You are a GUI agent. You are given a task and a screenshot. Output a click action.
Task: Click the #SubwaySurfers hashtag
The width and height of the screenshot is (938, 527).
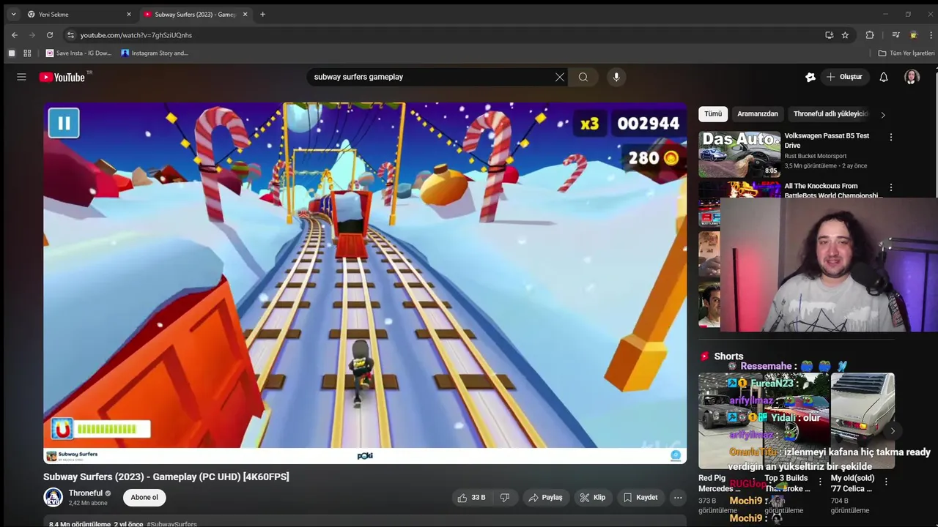tap(171, 524)
